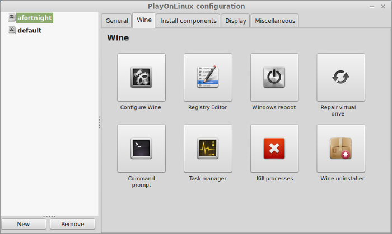392x234 pixels.
Task: Select the Wine tab
Action: (x=144, y=20)
